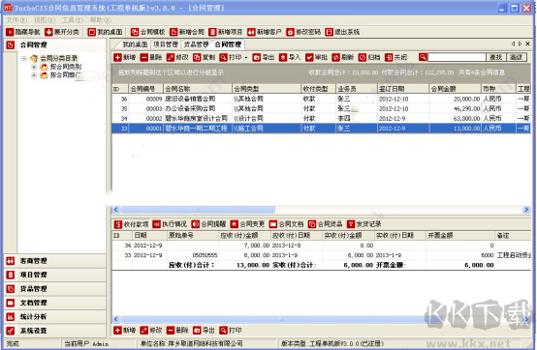
Task: Switch to the 项目管理 document tab
Action: [x=166, y=44]
